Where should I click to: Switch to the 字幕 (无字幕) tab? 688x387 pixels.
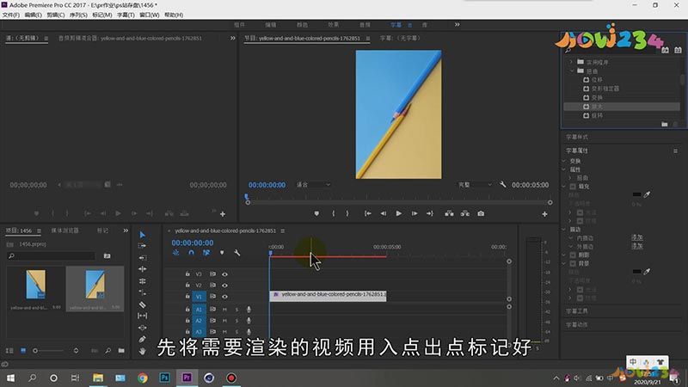click(x=400, y=38)
